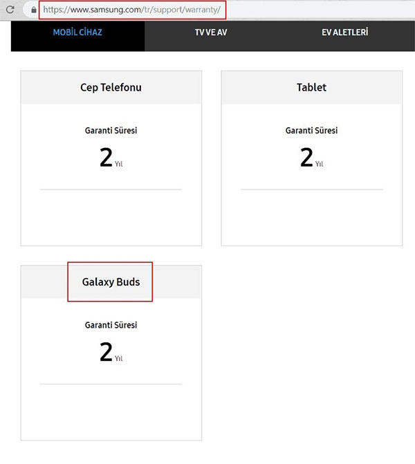Click the empty area below Galaxy Buds divider

point(111,412)
